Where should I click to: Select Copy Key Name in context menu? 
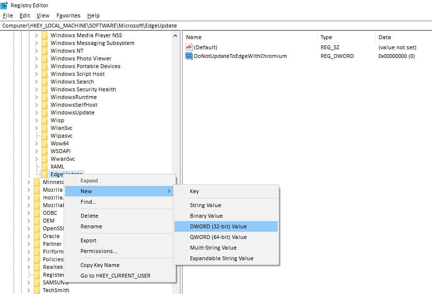(x=120, y=265)
